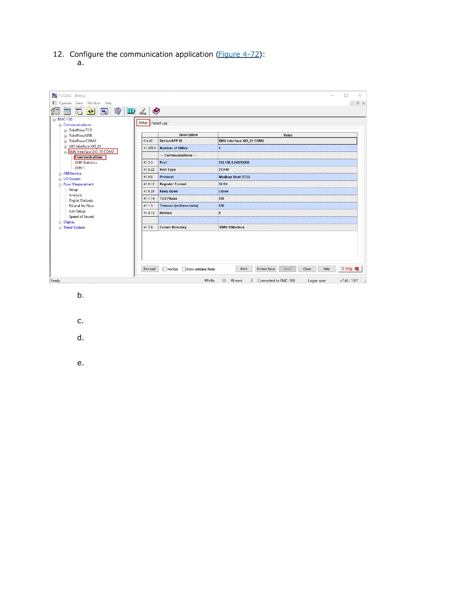Screen dimensions: 473x612
Task: Restore the inner Entry child window
Action: pyautogui.click(x=358, y=104)
